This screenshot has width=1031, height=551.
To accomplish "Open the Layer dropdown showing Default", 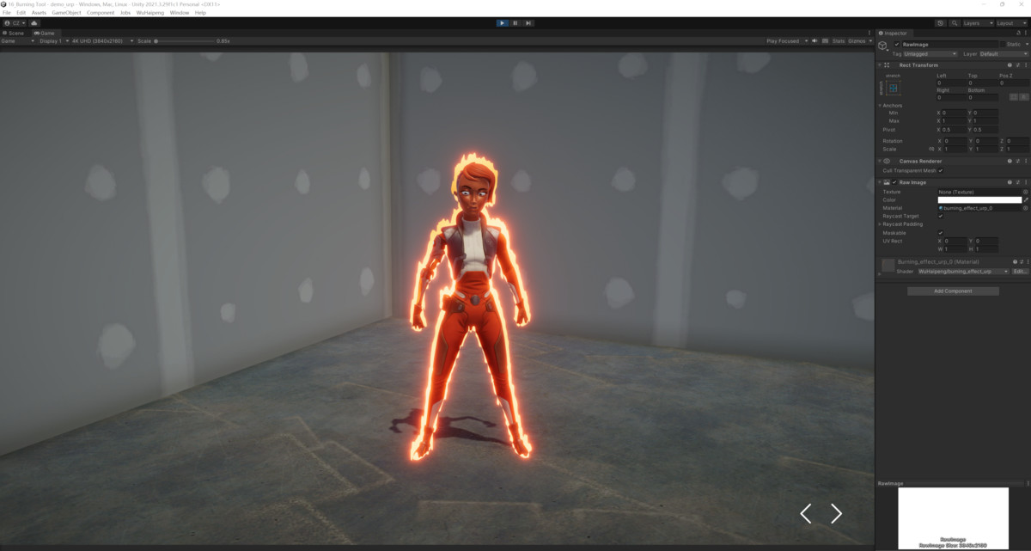I will pos(1004,54).
